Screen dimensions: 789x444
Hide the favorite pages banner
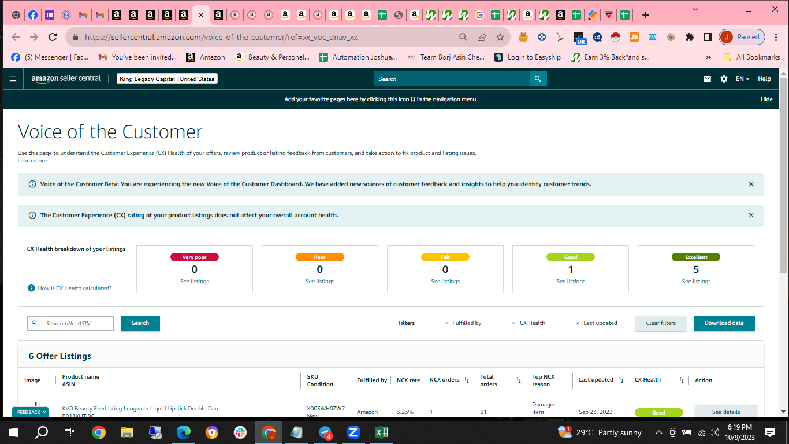coord(766,99)
